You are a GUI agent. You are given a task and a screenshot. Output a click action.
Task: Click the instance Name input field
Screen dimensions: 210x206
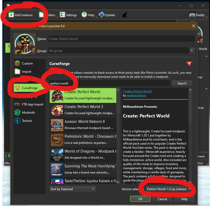click(x=121, y=39)
